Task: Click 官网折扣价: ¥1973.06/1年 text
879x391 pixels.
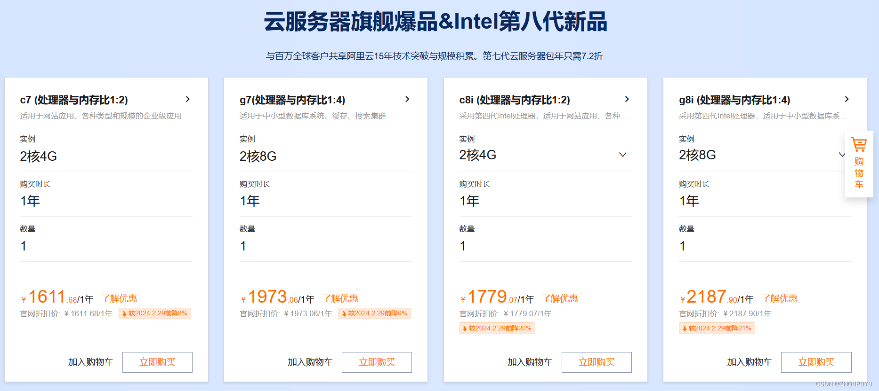Action: [286, 313]
